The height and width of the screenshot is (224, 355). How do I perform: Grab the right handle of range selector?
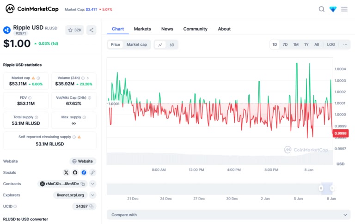click(332, 188)
